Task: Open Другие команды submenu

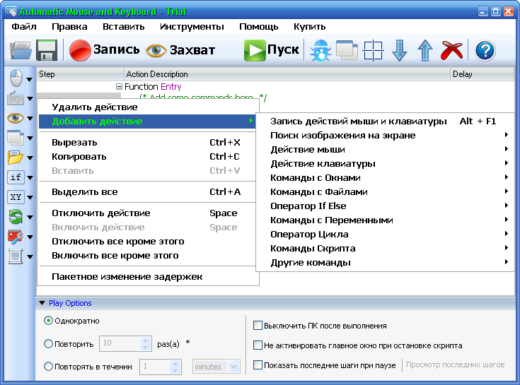Action: (x=386, y=263)
